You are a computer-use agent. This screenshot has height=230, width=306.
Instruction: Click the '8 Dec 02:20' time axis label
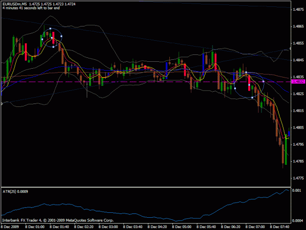(84, 227)
